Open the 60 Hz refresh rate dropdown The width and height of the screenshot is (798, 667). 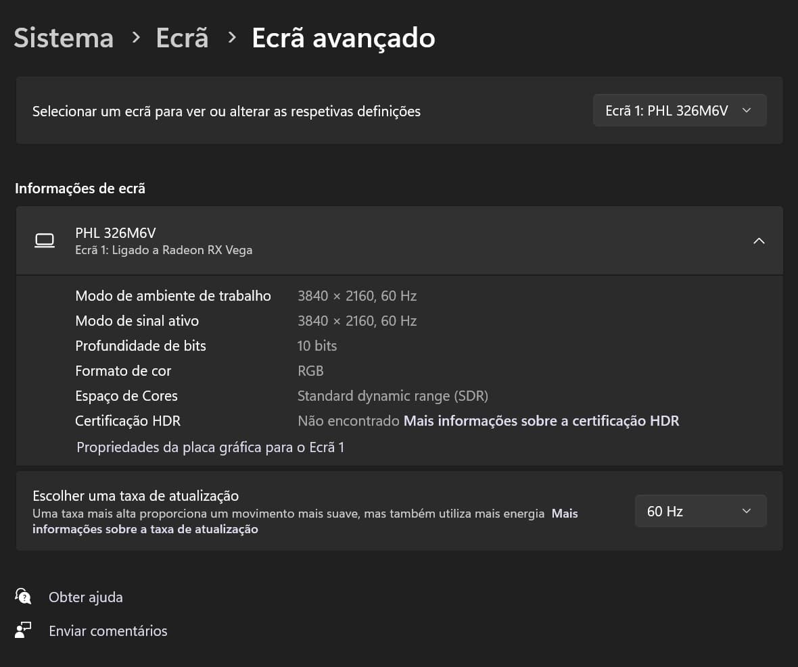pyautogui.click(x=700, y=511)
